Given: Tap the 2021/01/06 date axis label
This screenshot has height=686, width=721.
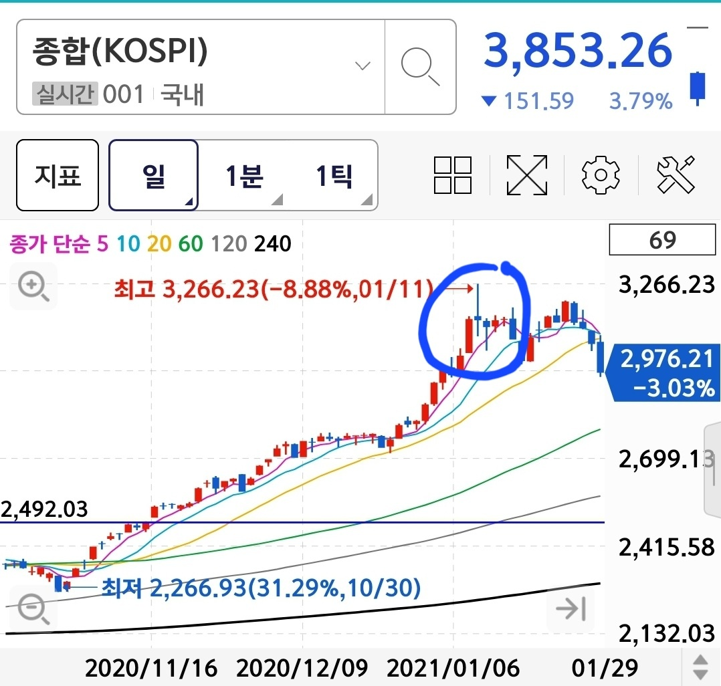Looking at the screenshot, I should [453, 668].
